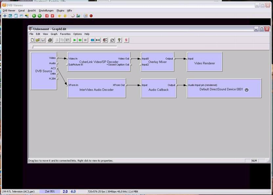Open the Einstellungen menu in DVB Viewer
The height and width of the screenshot is (195, 273).
click(x=46, y=11)
